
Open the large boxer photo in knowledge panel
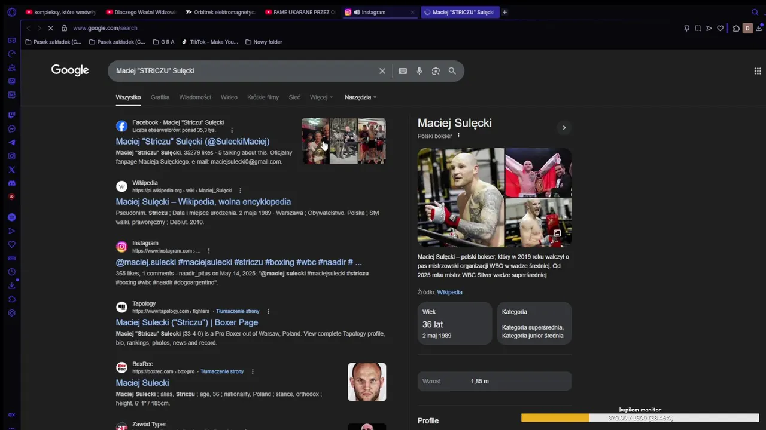pyautogui.click(x=461, y=197)
